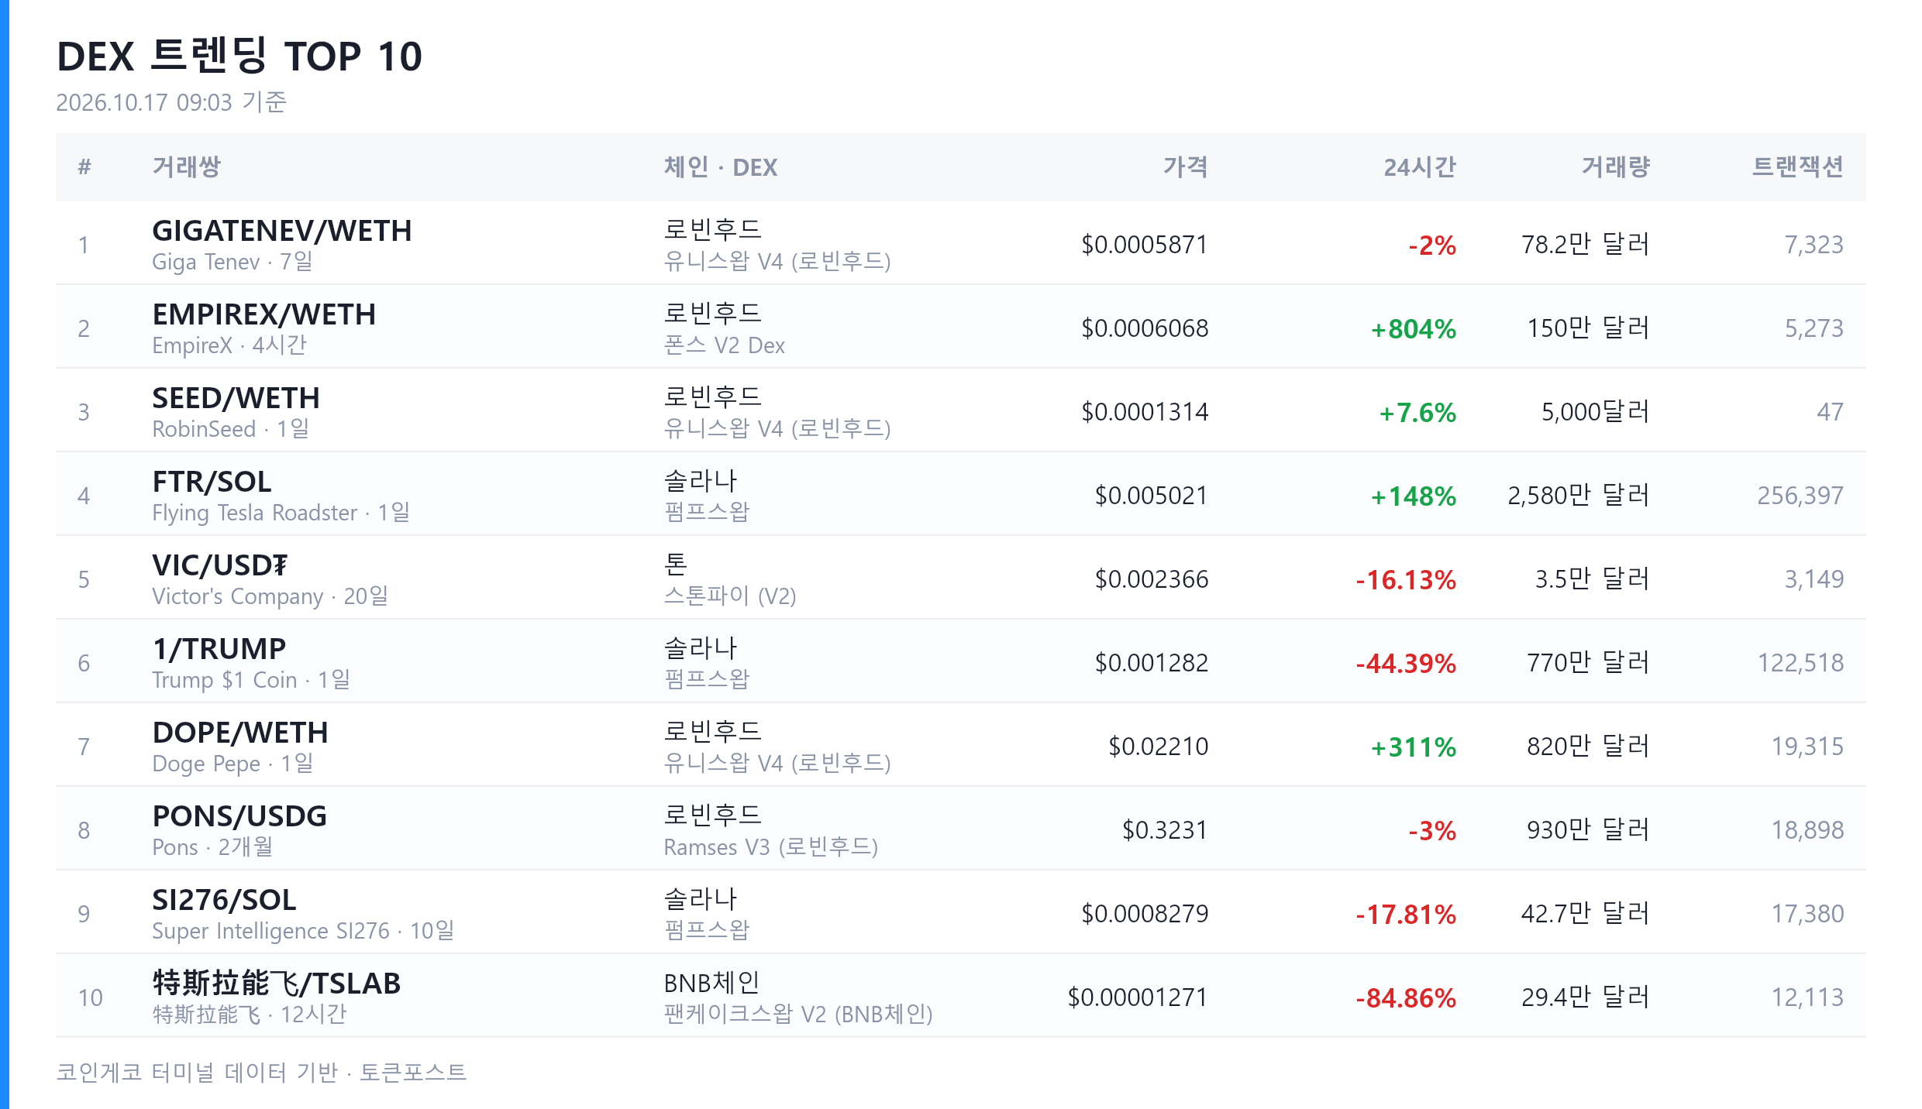
Task: Click the transaction count 256,397
Action: tap(1800, 496)
